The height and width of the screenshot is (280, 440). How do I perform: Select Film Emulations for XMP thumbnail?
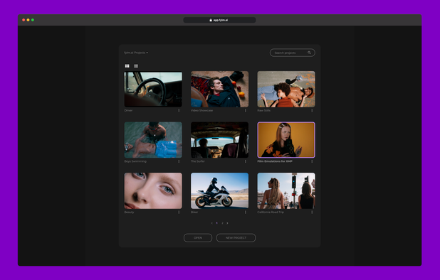pyautogui.click(x=286, y=140)
